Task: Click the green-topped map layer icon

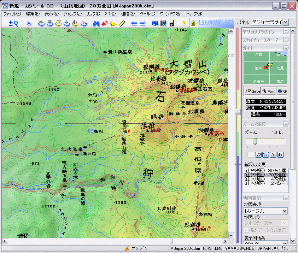Action: pyautogui.click(x=41, y=24)
